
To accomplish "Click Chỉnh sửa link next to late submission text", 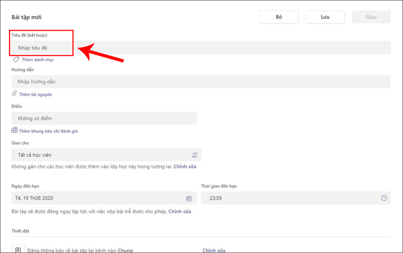I will (x=180, y=211).
